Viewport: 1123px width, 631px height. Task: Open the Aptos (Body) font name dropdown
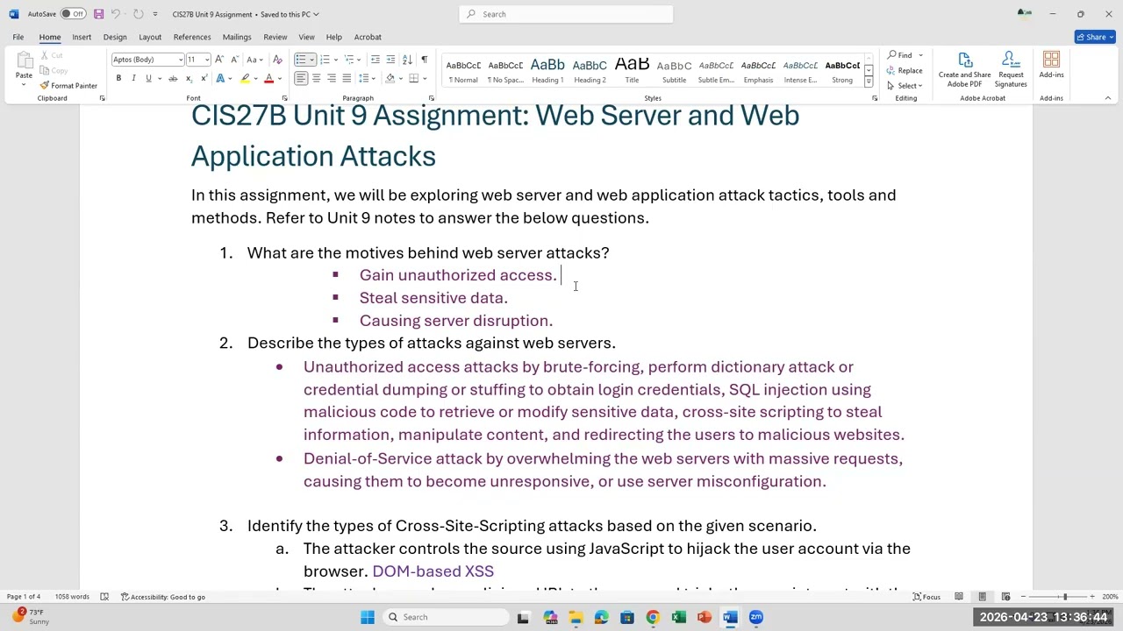(x=181, y=60)
